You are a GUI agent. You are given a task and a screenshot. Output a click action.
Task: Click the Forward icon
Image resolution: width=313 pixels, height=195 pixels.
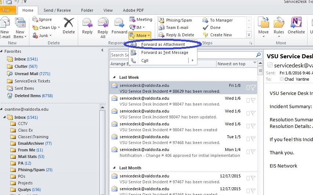pos(119,23)
